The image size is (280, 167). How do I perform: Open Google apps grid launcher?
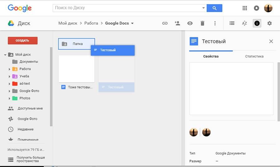point(245,8)
